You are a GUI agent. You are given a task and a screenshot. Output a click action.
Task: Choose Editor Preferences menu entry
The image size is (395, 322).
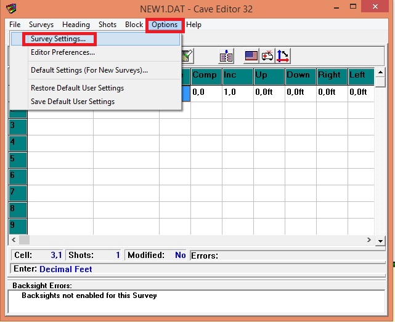[x=63, y=52]
